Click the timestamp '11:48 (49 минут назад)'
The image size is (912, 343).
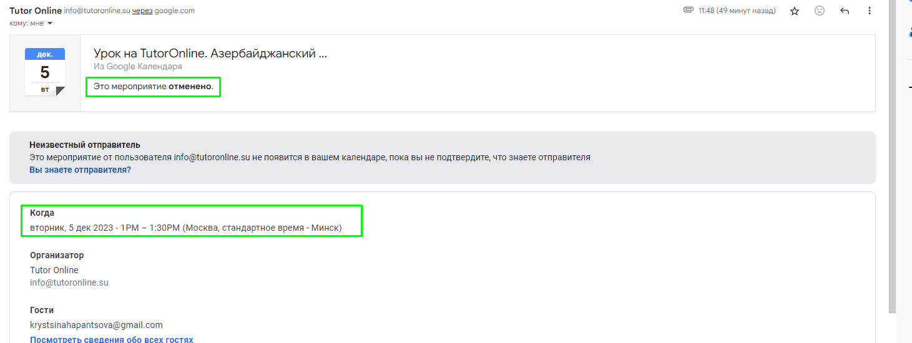(x=737, y=11)
